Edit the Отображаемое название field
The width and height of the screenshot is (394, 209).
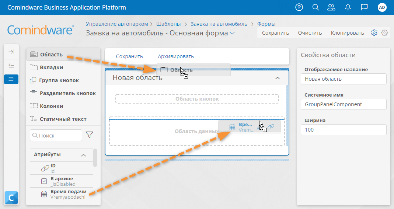[344, 79]
